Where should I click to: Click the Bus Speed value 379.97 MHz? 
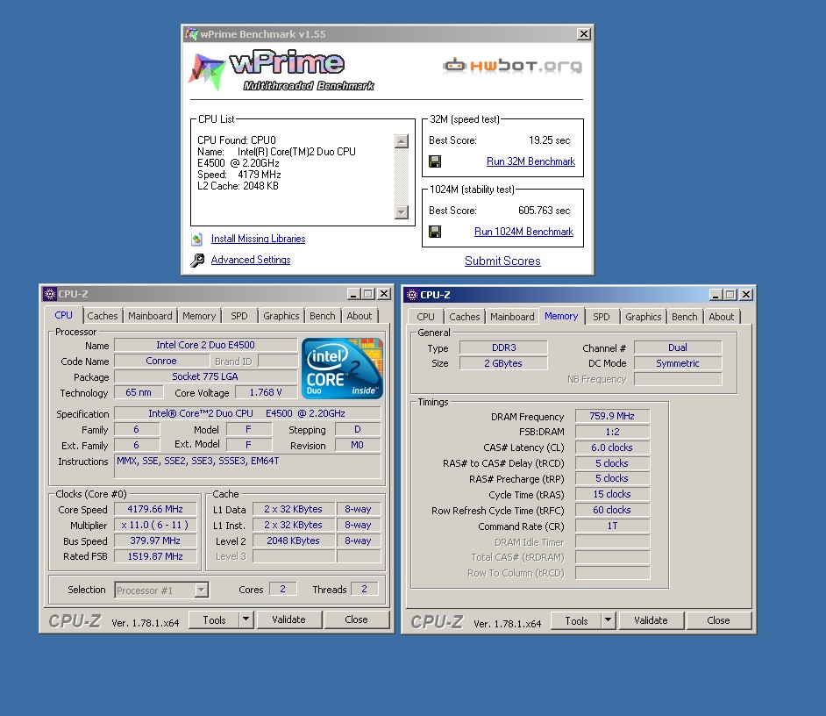tap(155, 541)
